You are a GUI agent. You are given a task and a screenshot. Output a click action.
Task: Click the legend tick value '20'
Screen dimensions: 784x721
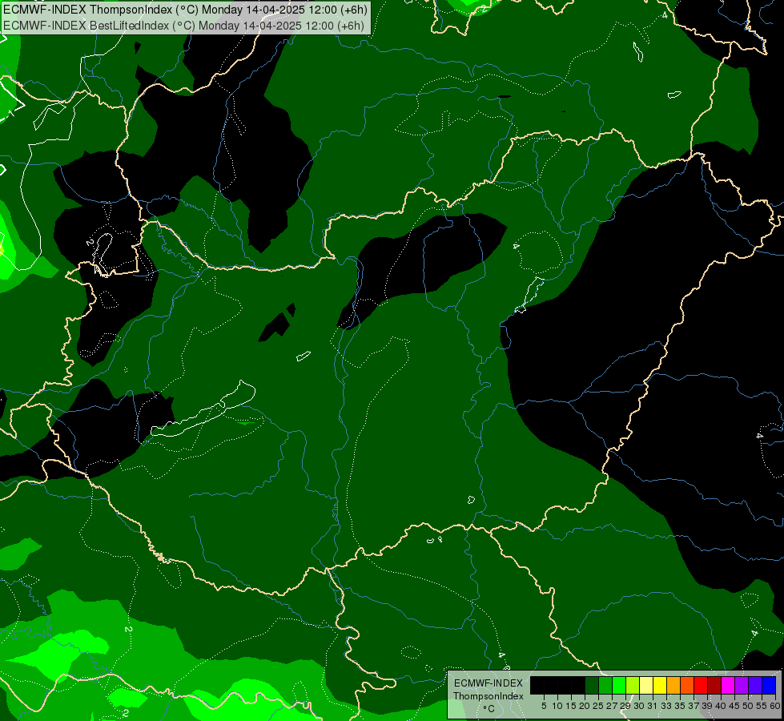tap(585, 706)
